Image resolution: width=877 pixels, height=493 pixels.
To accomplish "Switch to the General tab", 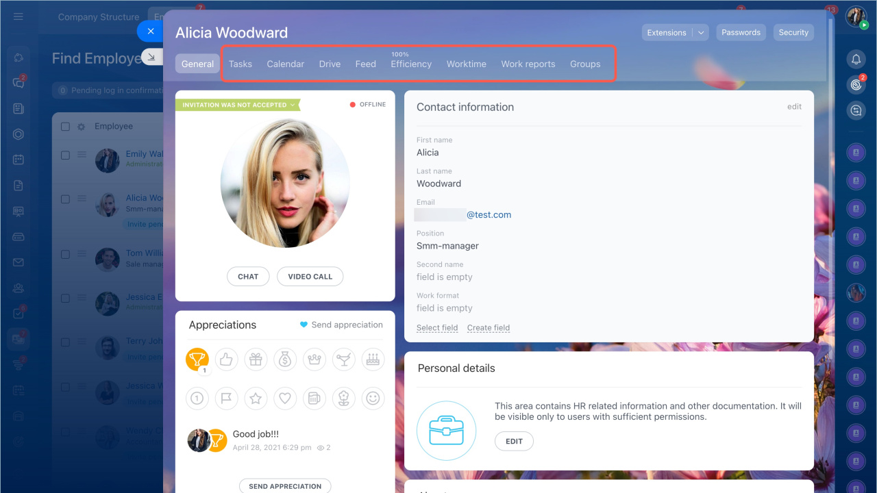I will point(198,64).
